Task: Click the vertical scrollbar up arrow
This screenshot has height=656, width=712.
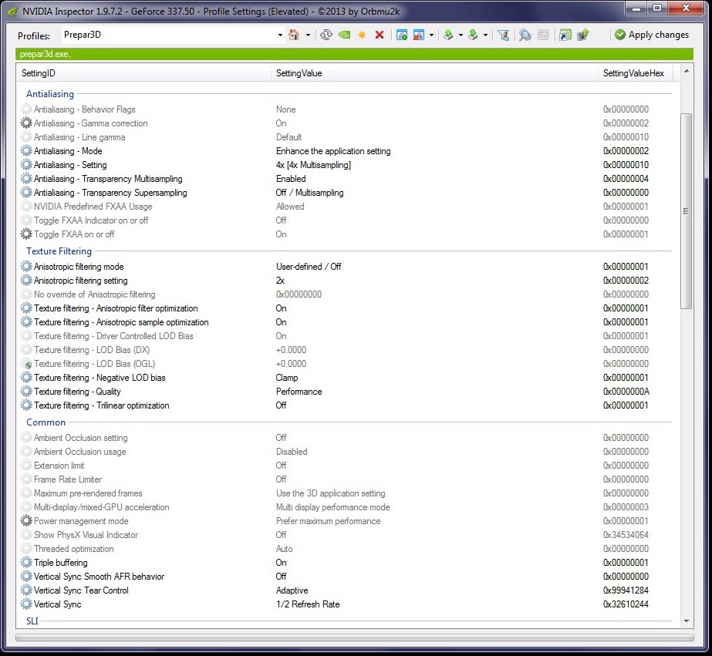Action: pyautogui.click(x=687, y=71)
